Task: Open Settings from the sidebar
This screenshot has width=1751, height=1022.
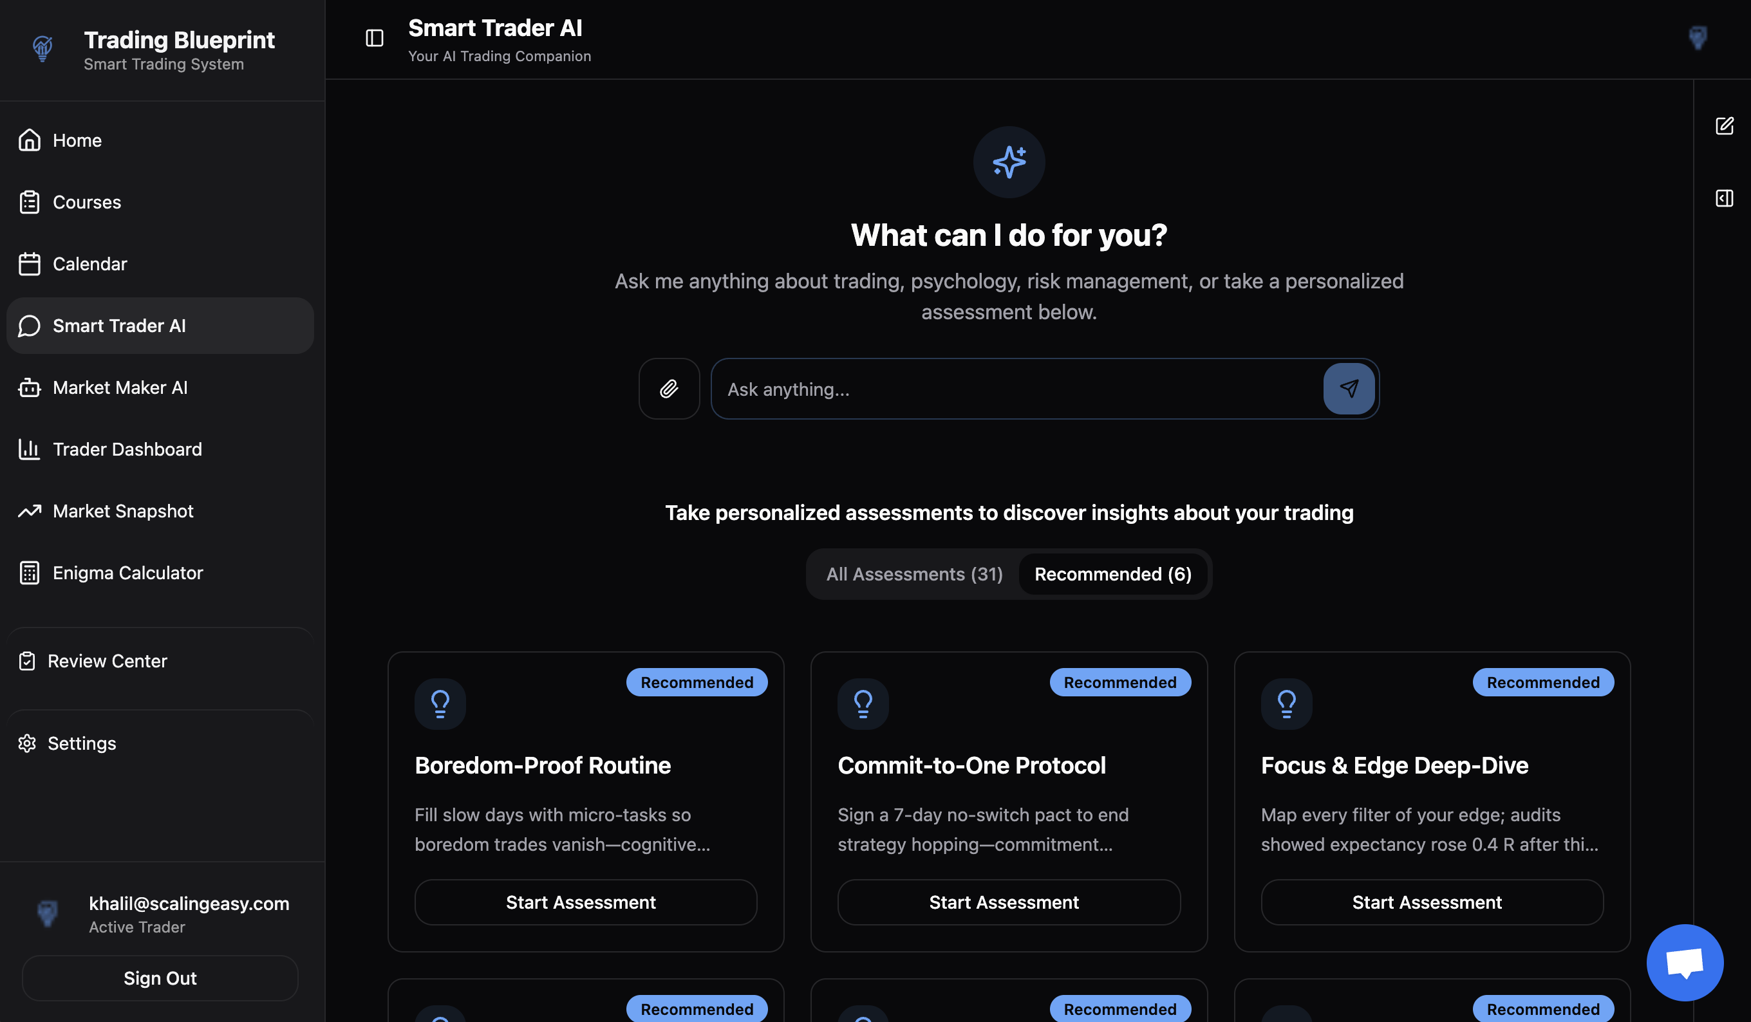Action: click(81, 743)
